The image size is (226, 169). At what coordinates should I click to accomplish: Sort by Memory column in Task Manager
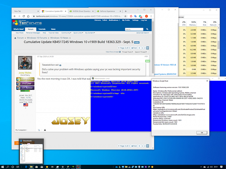[193, 23]
